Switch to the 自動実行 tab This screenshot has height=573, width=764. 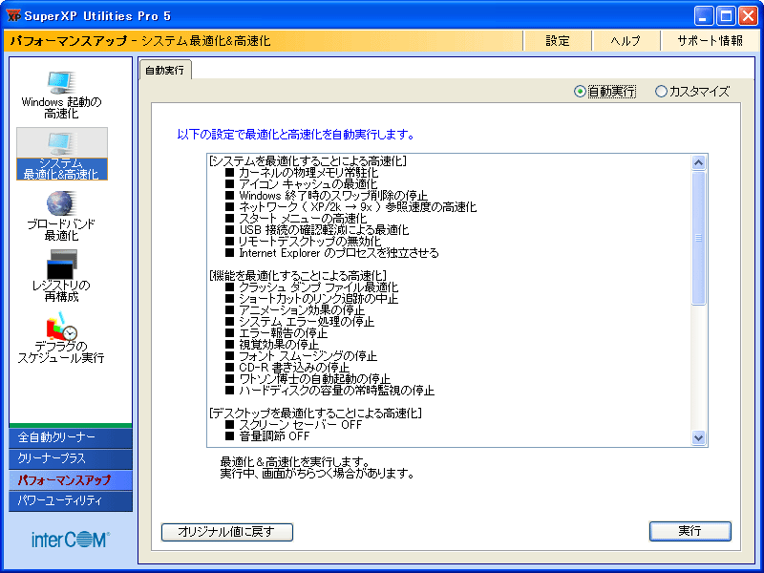coord(164,70)
